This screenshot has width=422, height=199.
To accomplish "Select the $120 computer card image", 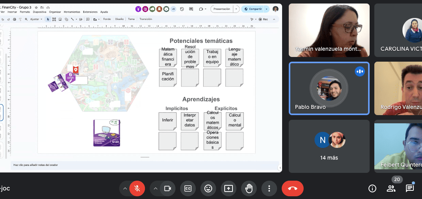I will click(107, 133).
